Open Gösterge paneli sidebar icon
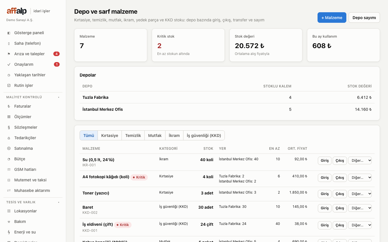The image size is (388, 242). [9, 33]
